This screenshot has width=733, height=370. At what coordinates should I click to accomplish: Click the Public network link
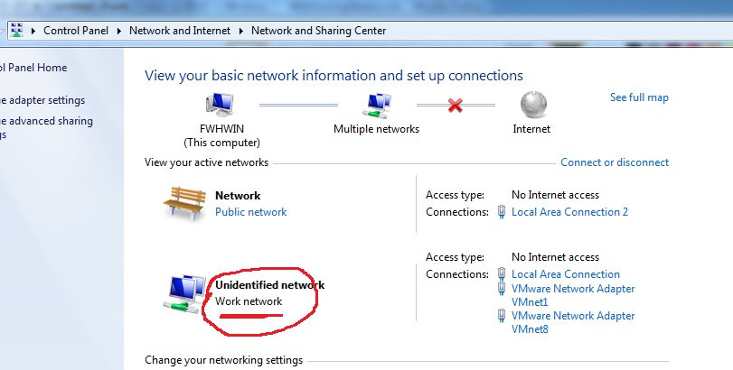click(x=251, y=212)
